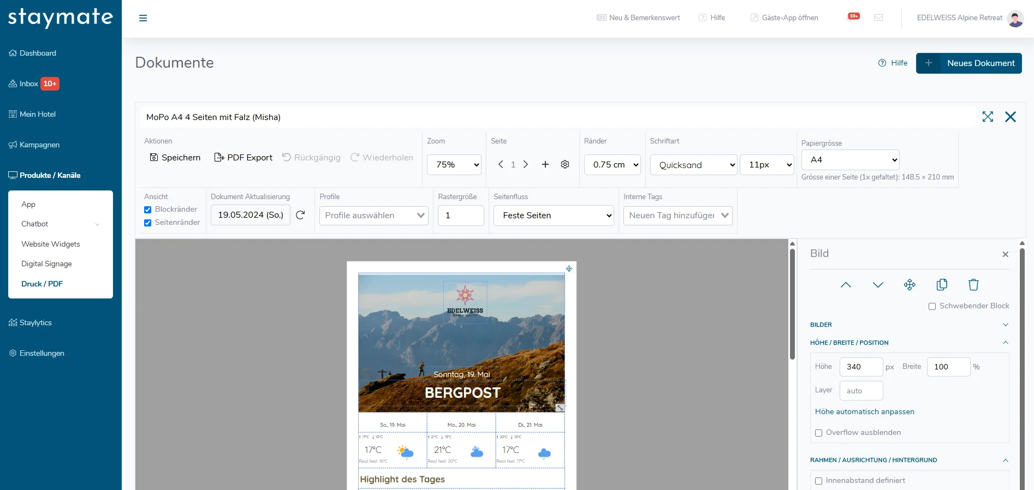Screen dimensions: 1034x490
Task: Toggle Seitenränder checkbox
Action: (147, 223)
